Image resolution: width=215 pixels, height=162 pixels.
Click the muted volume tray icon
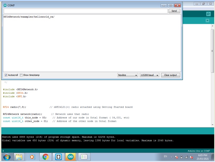191,157
